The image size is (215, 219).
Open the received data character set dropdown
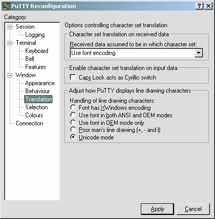(198, 53)
